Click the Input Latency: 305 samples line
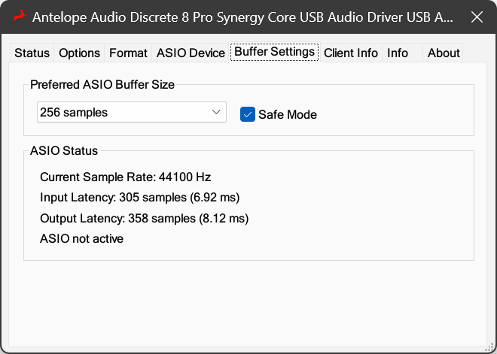 point(140,198)
